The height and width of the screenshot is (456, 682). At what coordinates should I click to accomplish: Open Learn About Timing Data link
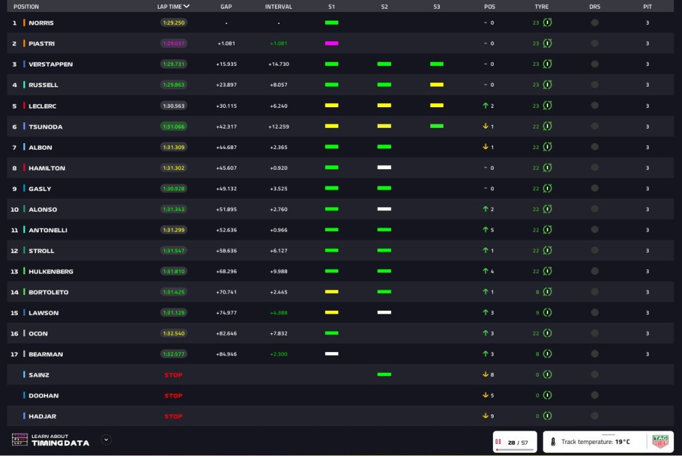point(60,439)
